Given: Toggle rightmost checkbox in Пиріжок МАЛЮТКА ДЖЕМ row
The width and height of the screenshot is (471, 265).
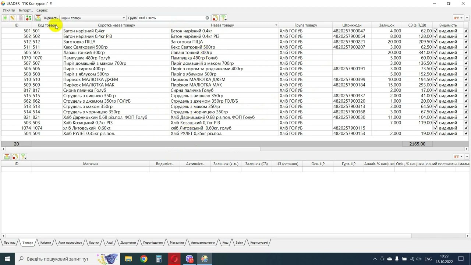Looking at the screenshot, I should [466, 79].
